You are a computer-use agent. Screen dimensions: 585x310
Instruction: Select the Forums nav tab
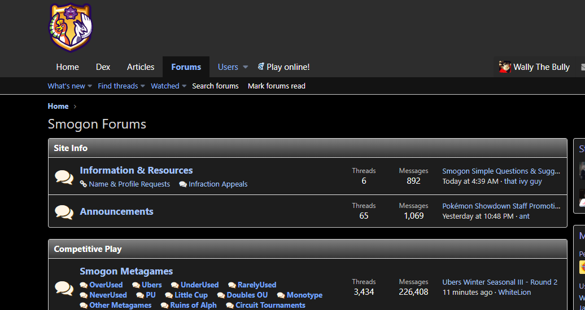186,67
